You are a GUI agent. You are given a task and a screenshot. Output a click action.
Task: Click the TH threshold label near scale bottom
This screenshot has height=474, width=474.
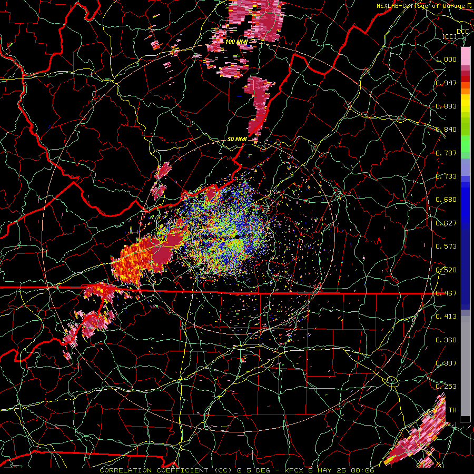pos(452,410)
